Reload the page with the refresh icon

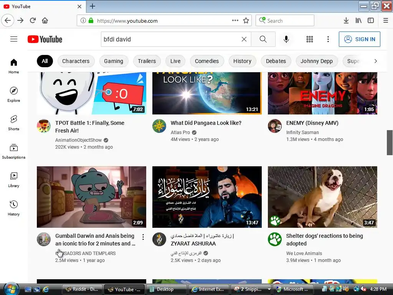pyautogui.click(x=33, y=20)
